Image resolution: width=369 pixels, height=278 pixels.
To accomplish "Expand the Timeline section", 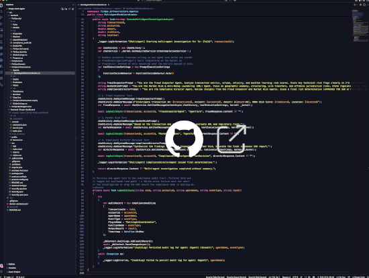I will (12, 268).
